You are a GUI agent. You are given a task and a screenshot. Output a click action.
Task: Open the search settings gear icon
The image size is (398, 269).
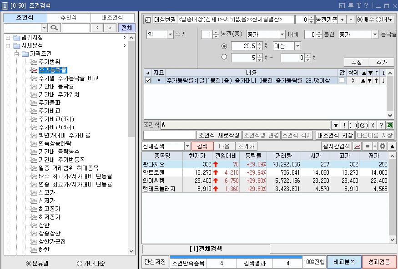383,146
